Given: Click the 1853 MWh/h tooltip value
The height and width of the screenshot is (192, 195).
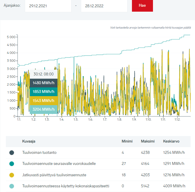Looking at the screenshot, I should 43,92.
